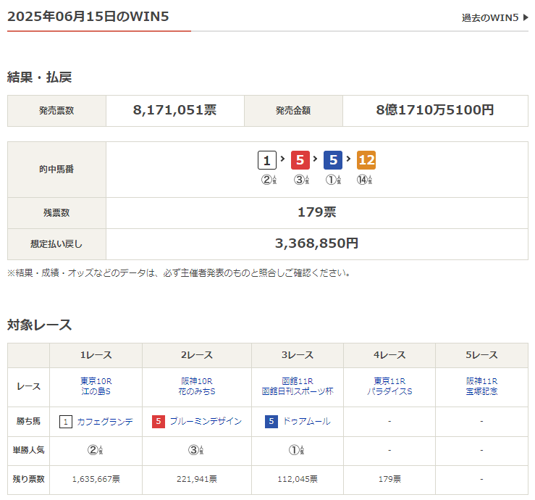Viewport: 535px width, 500px height.
Task: Open the 東京11R パラダイスS race link
Action: click(x=389, y=386)
